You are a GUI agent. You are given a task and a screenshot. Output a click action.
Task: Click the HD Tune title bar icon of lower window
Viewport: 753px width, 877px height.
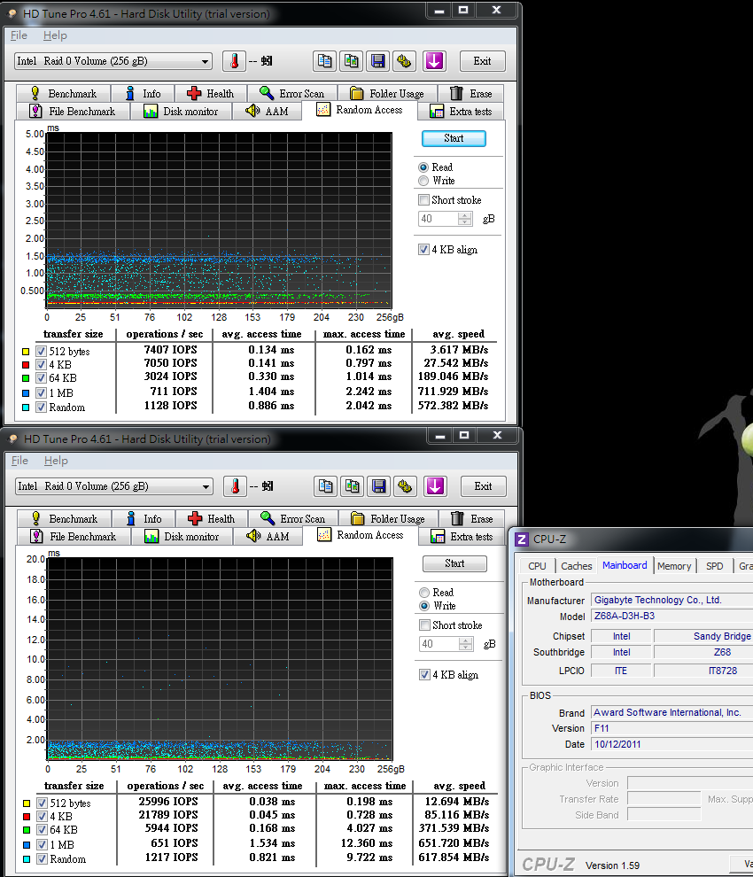pyautogui.click(x=13, y=439)
